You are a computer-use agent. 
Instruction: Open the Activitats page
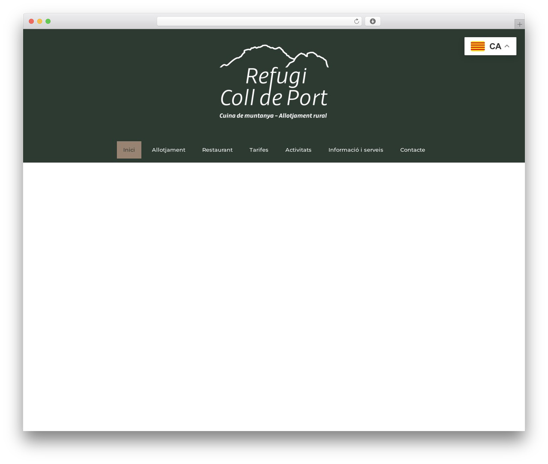click(298, 150)
